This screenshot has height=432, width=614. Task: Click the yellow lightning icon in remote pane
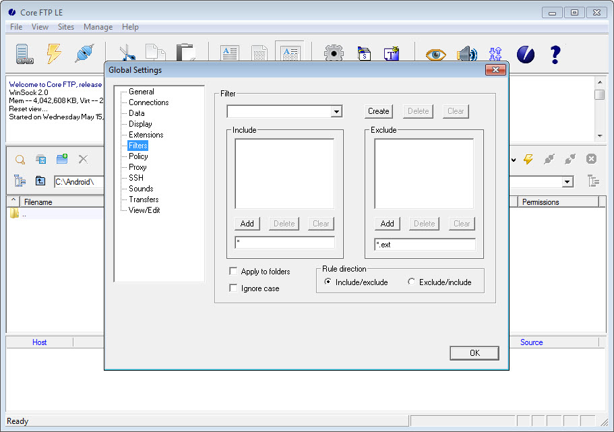(x=528, y=159)
